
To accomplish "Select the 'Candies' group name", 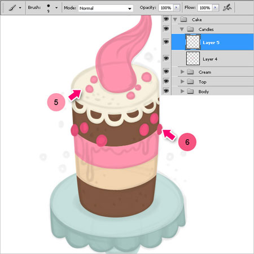I will point(206,29).
